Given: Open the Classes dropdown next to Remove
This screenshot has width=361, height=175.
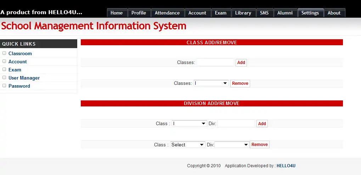Looking at the screenshot, I should (211, 83).
